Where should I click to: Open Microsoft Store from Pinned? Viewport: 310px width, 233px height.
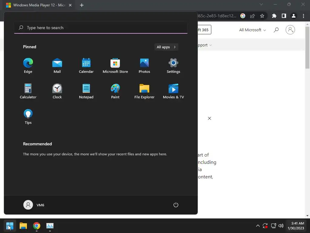pyautogui.click(x=115, y=66)
